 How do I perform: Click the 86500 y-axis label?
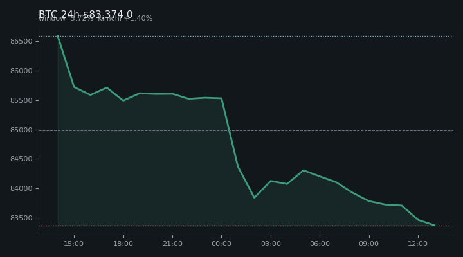click(x=21, y=41)
